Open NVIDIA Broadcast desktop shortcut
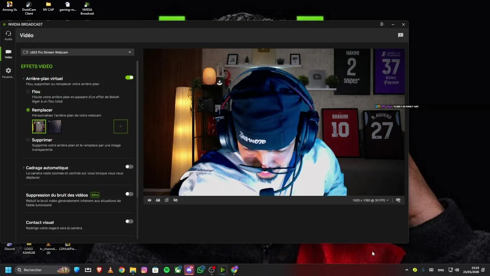490x276 pixels. pos(87,8)
